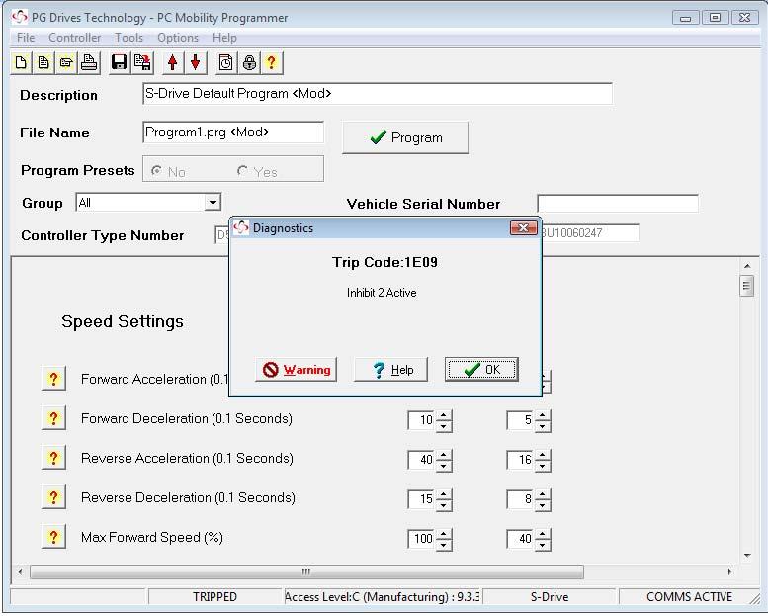
Task: Click the Save floppy disk toolbar icon
Action: click(119, 62)
